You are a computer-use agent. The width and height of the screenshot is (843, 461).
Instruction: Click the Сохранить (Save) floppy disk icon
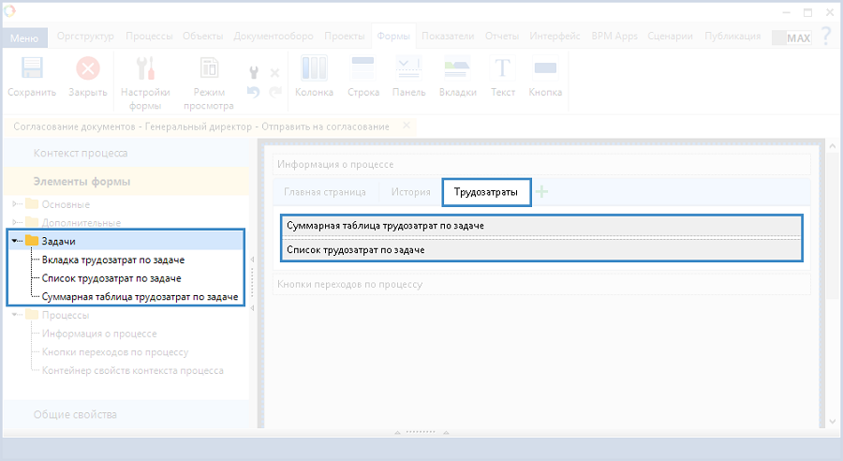[x=32, y=69]
